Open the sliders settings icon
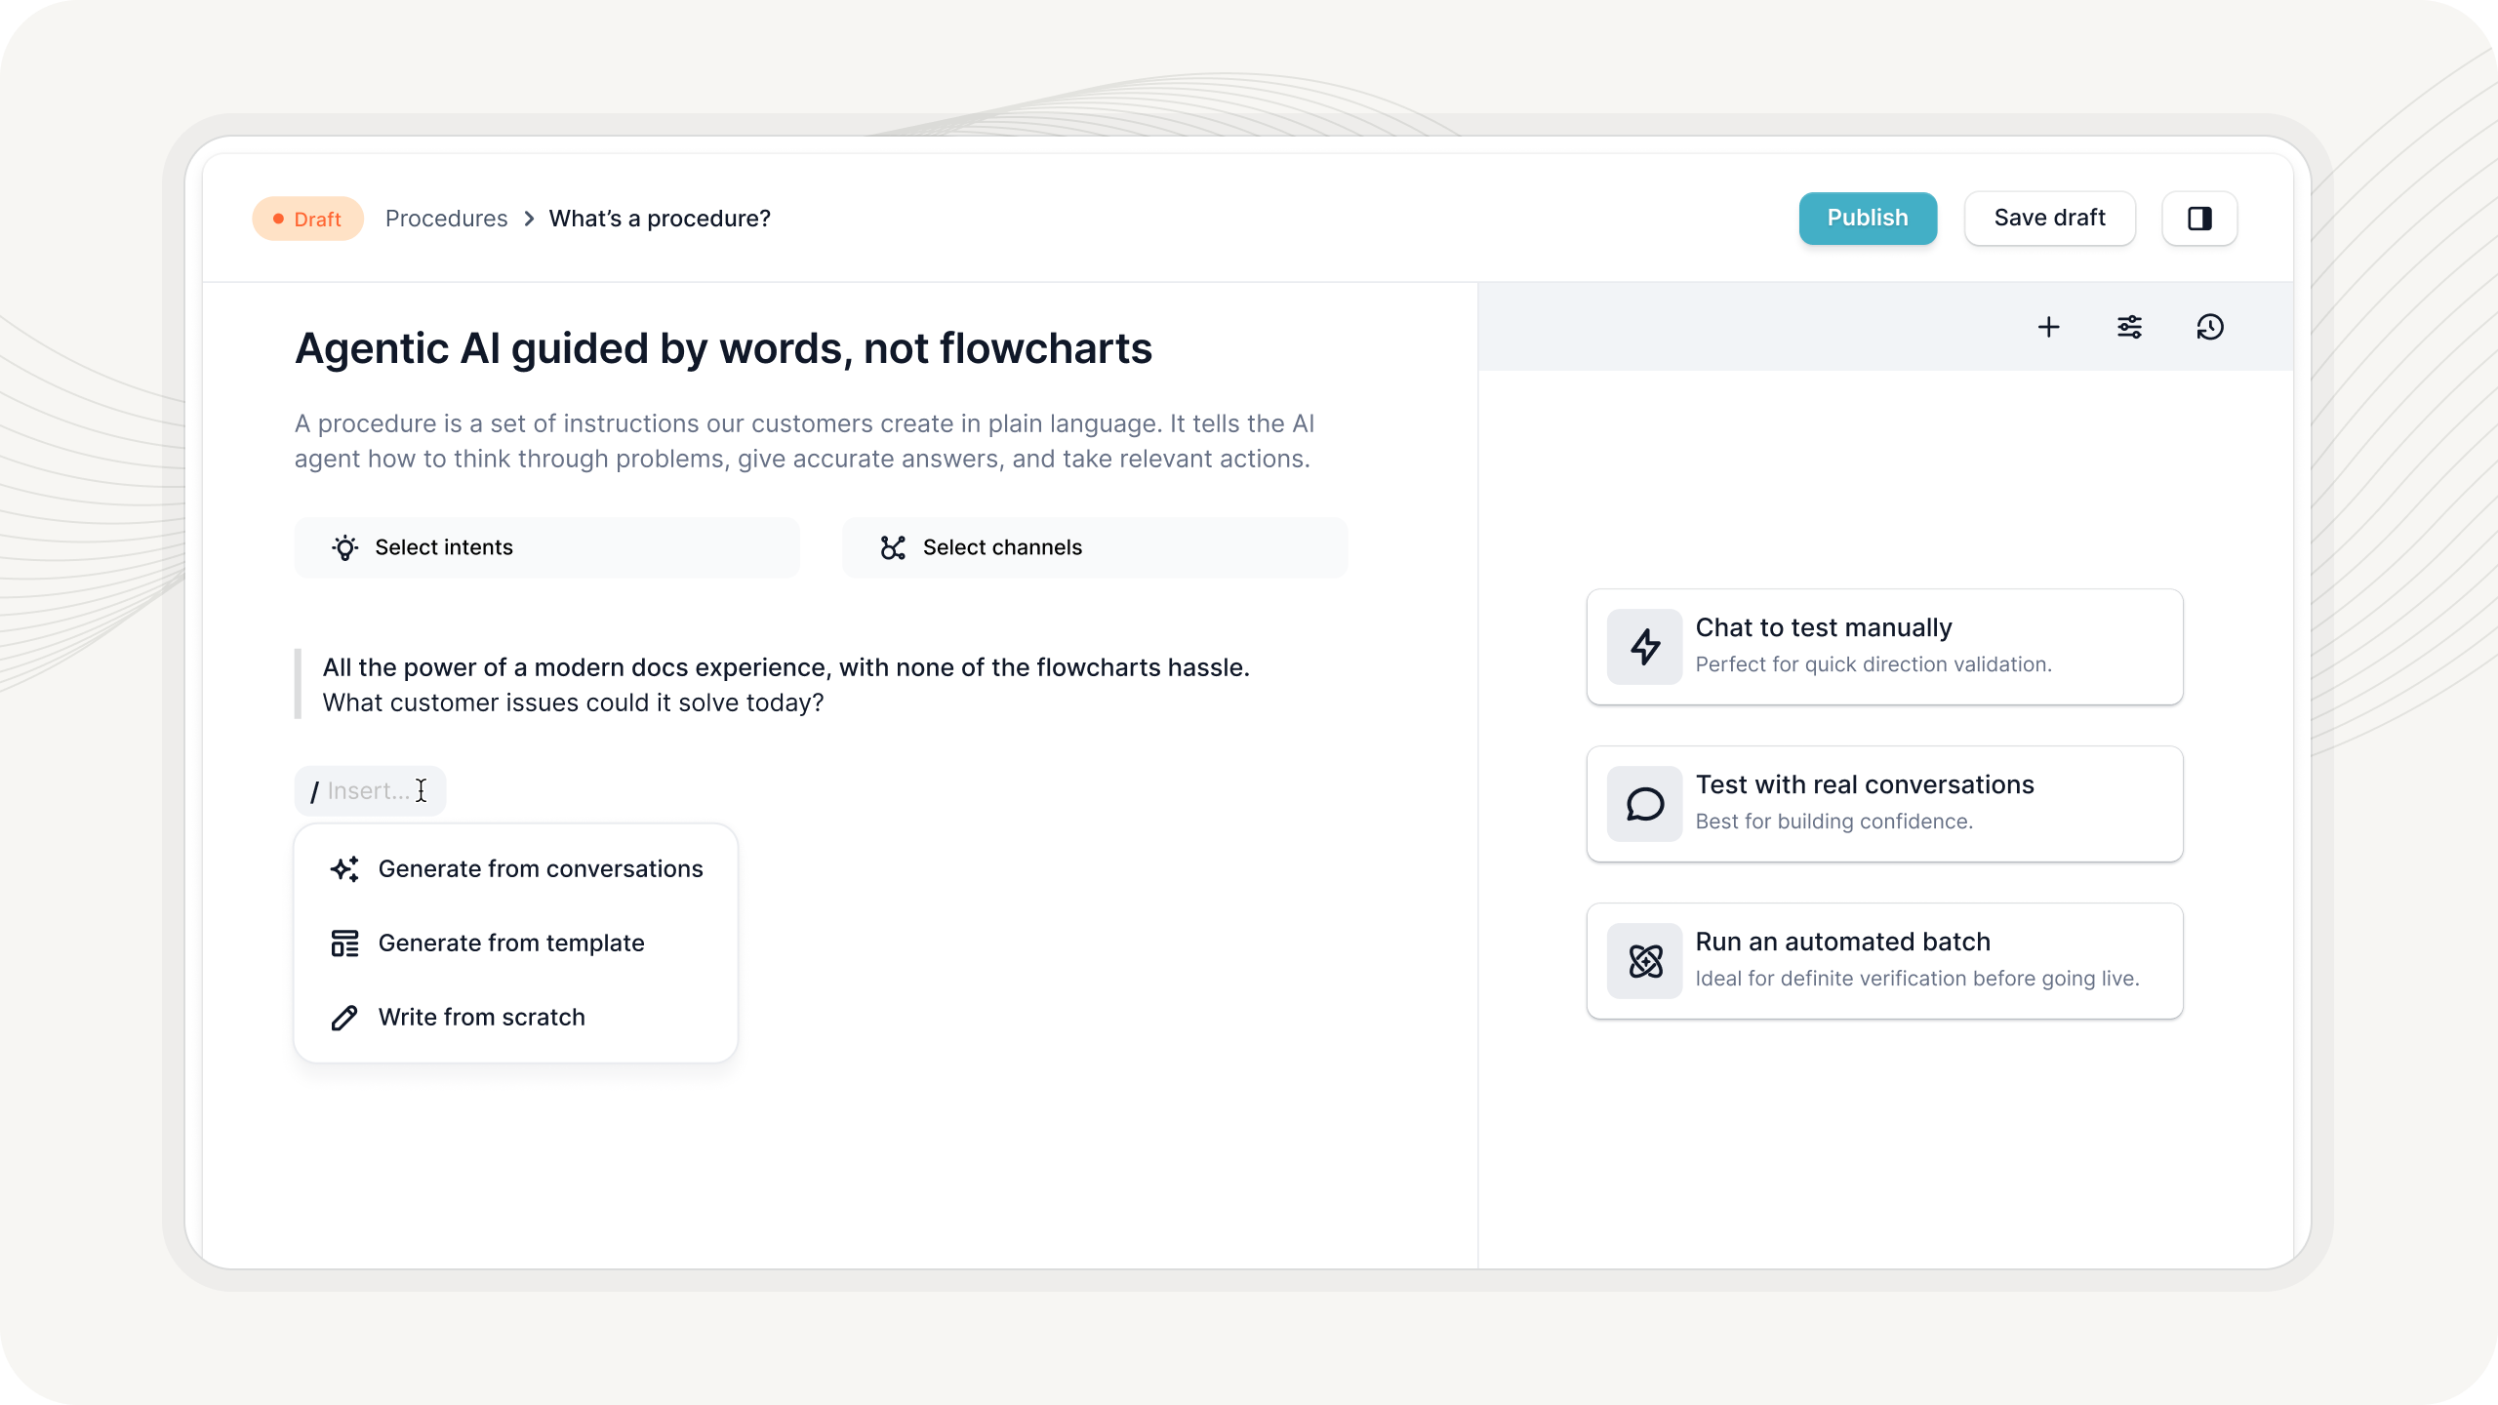Viewport: 2498px width, 1405px height. (x=2129, y=327)
